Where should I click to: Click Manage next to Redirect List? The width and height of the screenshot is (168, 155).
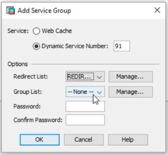pos(130,76)
